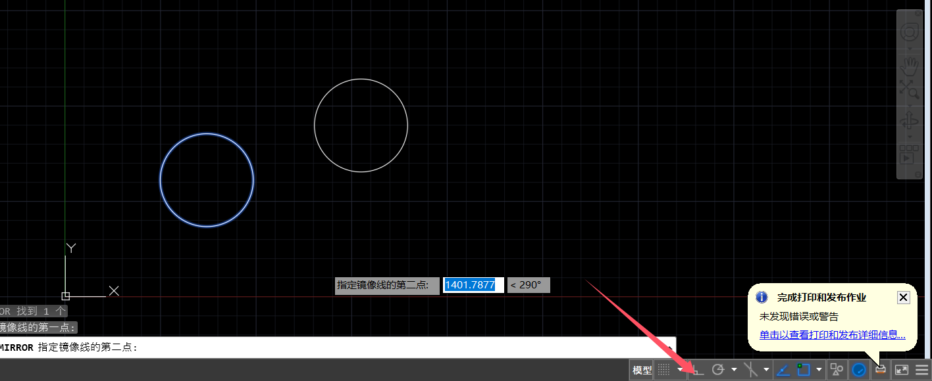Select the Pan hand tool
This screenshot has width=932, height=381.
click(910, 66)
